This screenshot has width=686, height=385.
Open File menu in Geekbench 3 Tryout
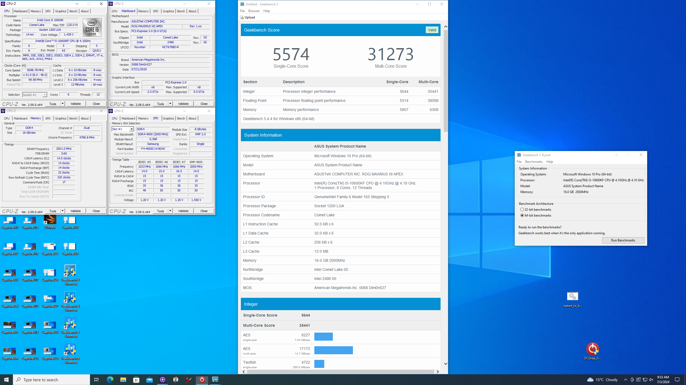pos(519,162)
